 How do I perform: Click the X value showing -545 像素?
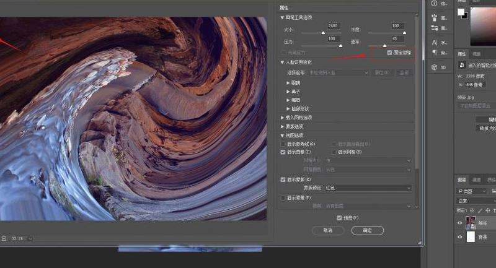tap(474, 85)
